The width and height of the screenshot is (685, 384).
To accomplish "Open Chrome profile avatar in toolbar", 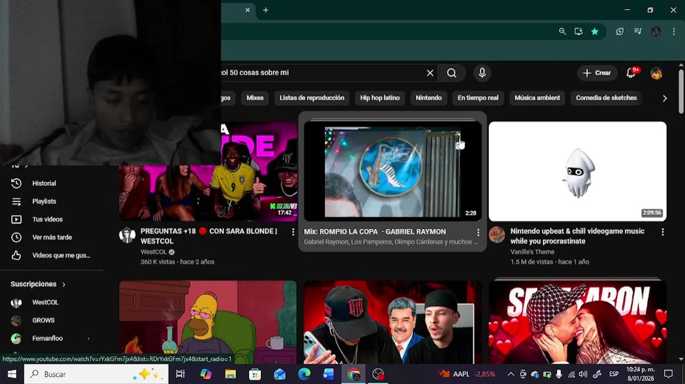I will (656, 31).
